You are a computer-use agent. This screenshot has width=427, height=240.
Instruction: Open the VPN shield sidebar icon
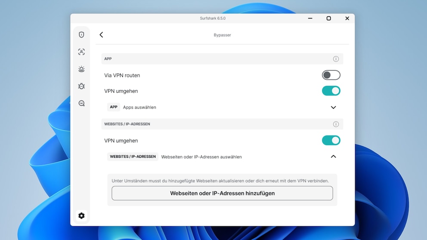81,34
